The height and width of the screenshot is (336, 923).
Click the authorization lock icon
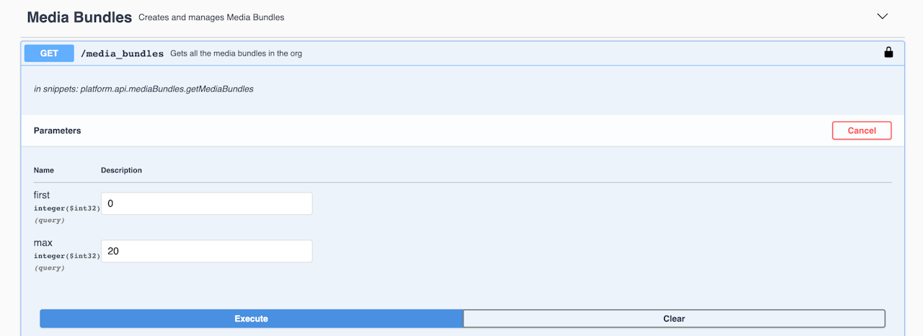[888, 53]
